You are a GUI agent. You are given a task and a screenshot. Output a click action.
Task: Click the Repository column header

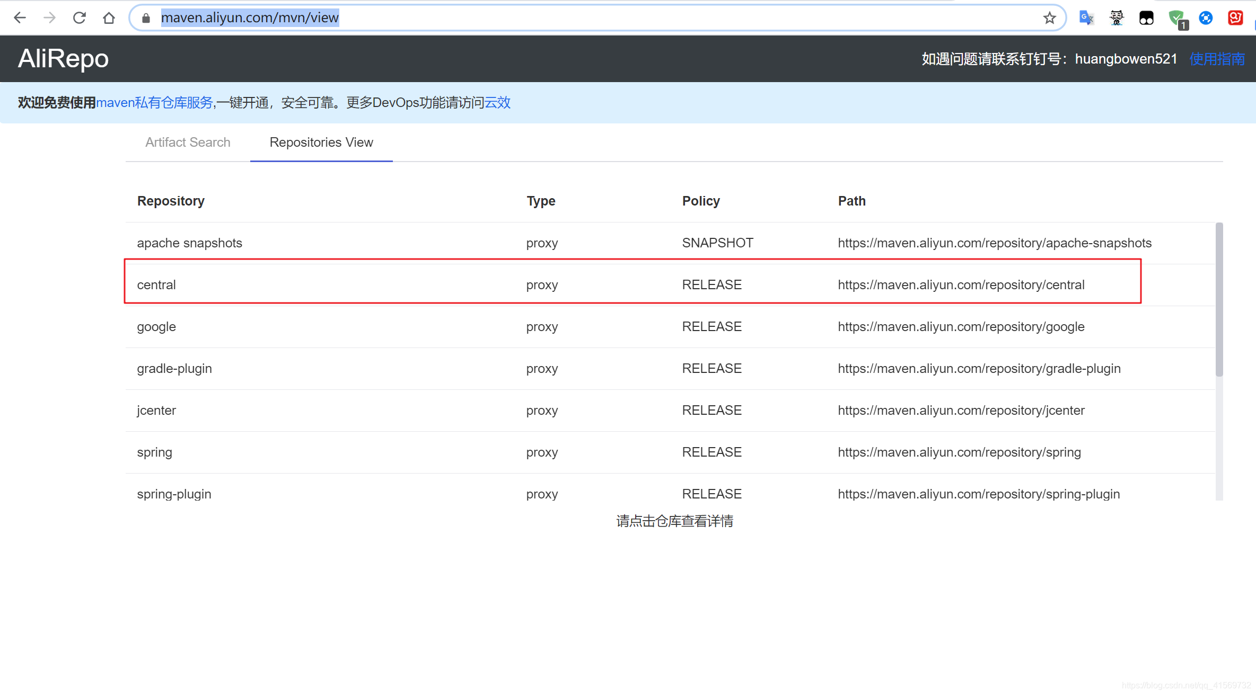click(x=171, y=201)
